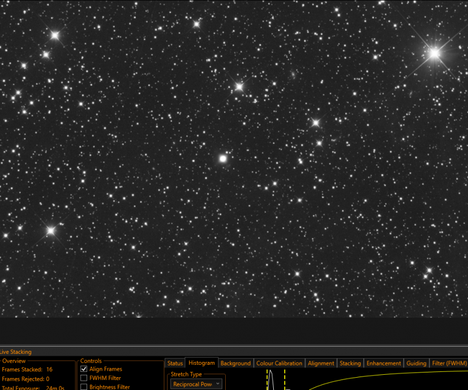Select the Colour Calibration tab
The height and width of the screenshot is (390, 468).
coord(279,363)
